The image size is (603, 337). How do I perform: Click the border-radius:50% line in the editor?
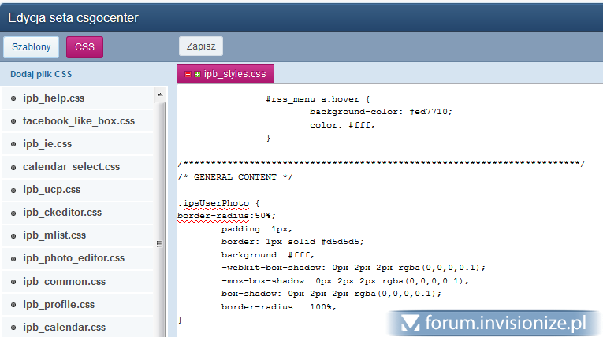point(227,215)
